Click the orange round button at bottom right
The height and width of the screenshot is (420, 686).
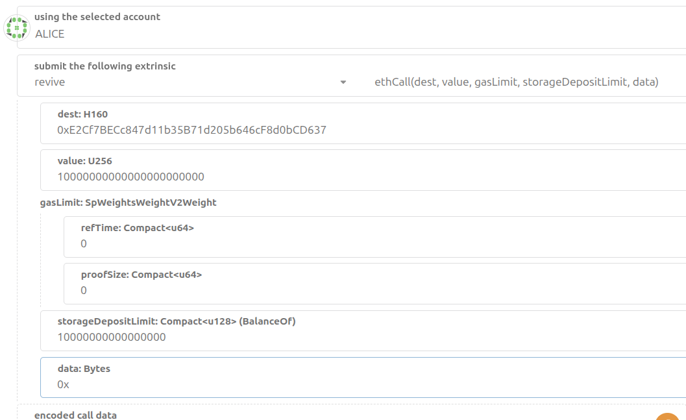pyautogui.click(x=667, y=415)
